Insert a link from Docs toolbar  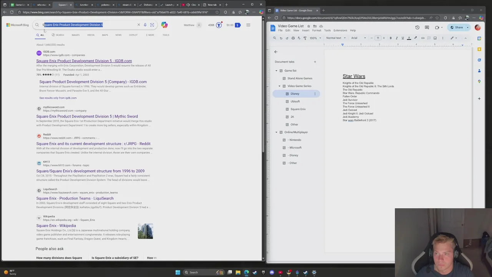(423, 38)
